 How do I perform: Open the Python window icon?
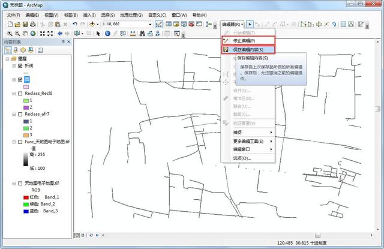point(199,24)
